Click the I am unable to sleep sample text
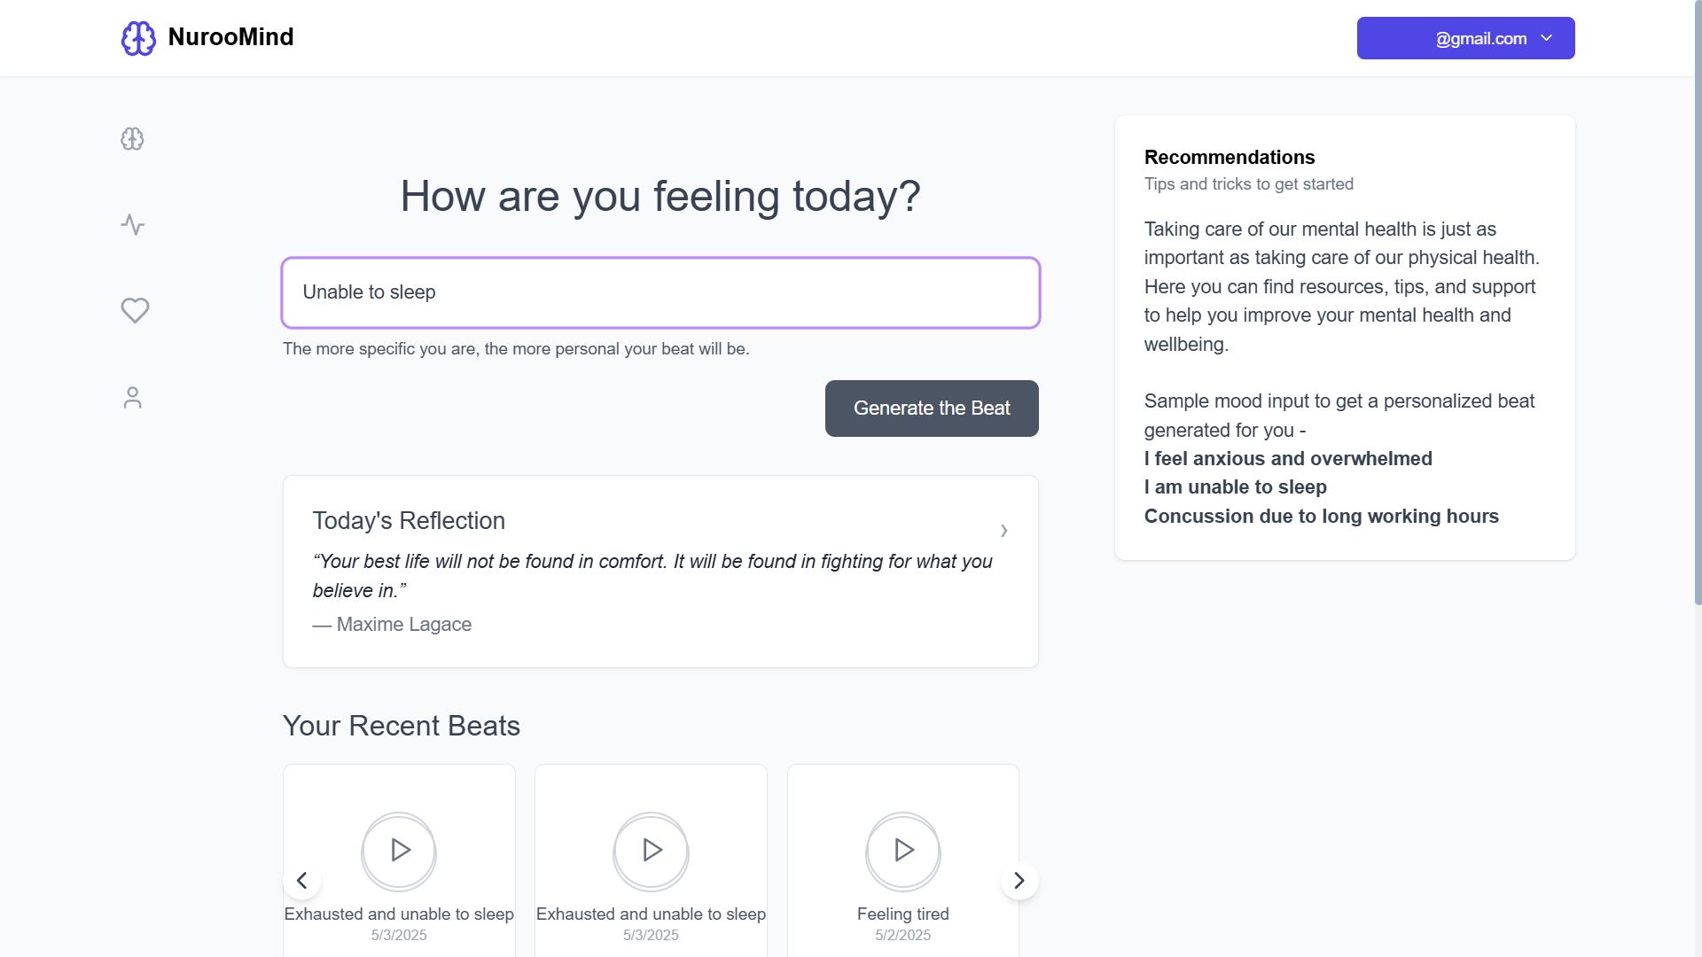This screenshot has height=957, width=1702. [1235, 487]
